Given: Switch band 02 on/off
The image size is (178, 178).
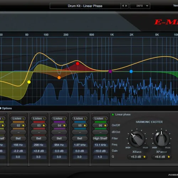Looking at the screenshot, I should tap(18, 125).
